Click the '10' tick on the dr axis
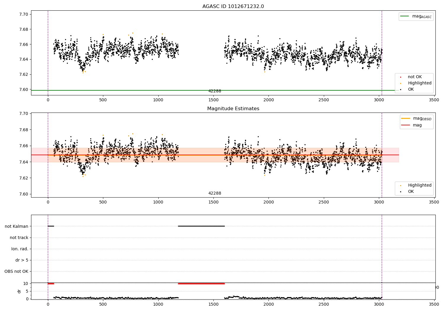Screen dimensions: 444x311 coord(26,284)
